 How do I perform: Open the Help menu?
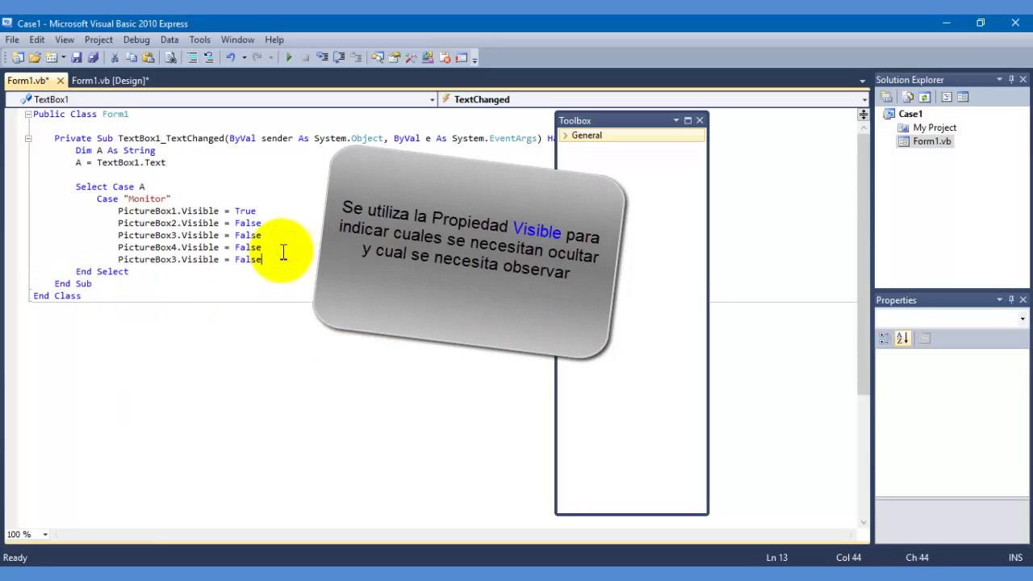pyautogui.click(x=274, y=40)
